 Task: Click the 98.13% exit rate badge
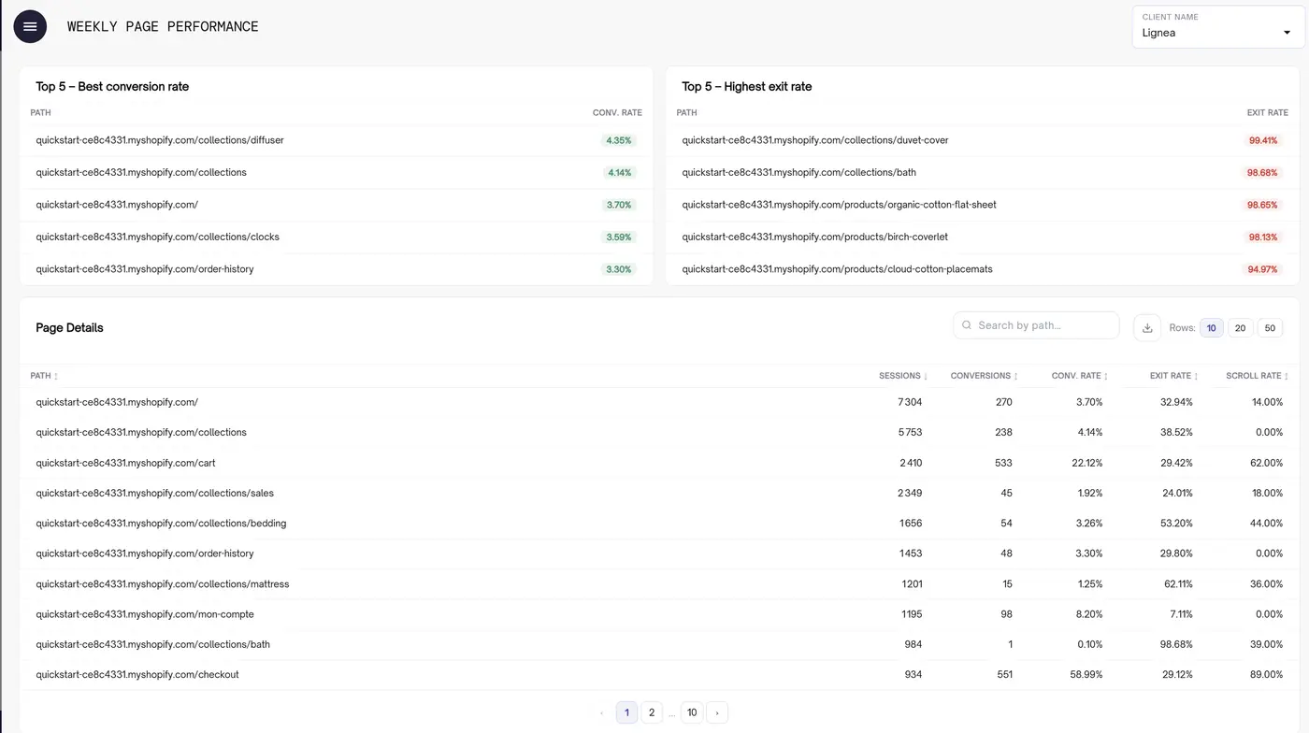click(x=1263, y=237)
